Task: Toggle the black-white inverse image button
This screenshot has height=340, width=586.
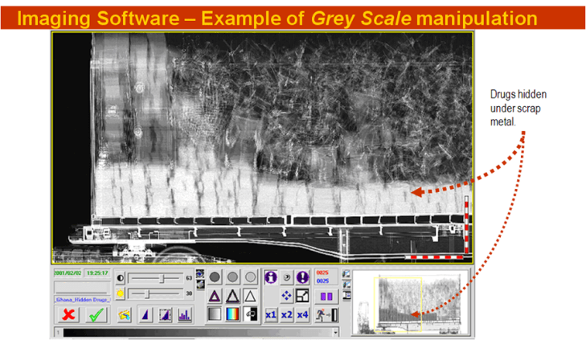Action: [250, 314]
